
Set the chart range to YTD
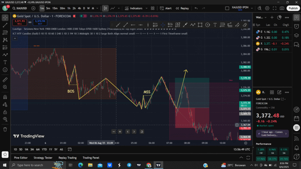[44, 149]
